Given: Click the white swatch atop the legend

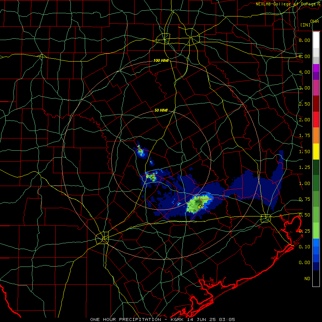Looking at the screenshot, I should point(316,40).
